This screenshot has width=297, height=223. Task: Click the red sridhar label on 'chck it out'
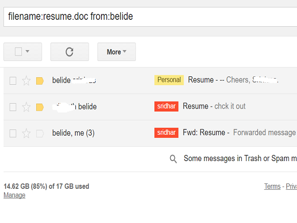click(166, 106)
